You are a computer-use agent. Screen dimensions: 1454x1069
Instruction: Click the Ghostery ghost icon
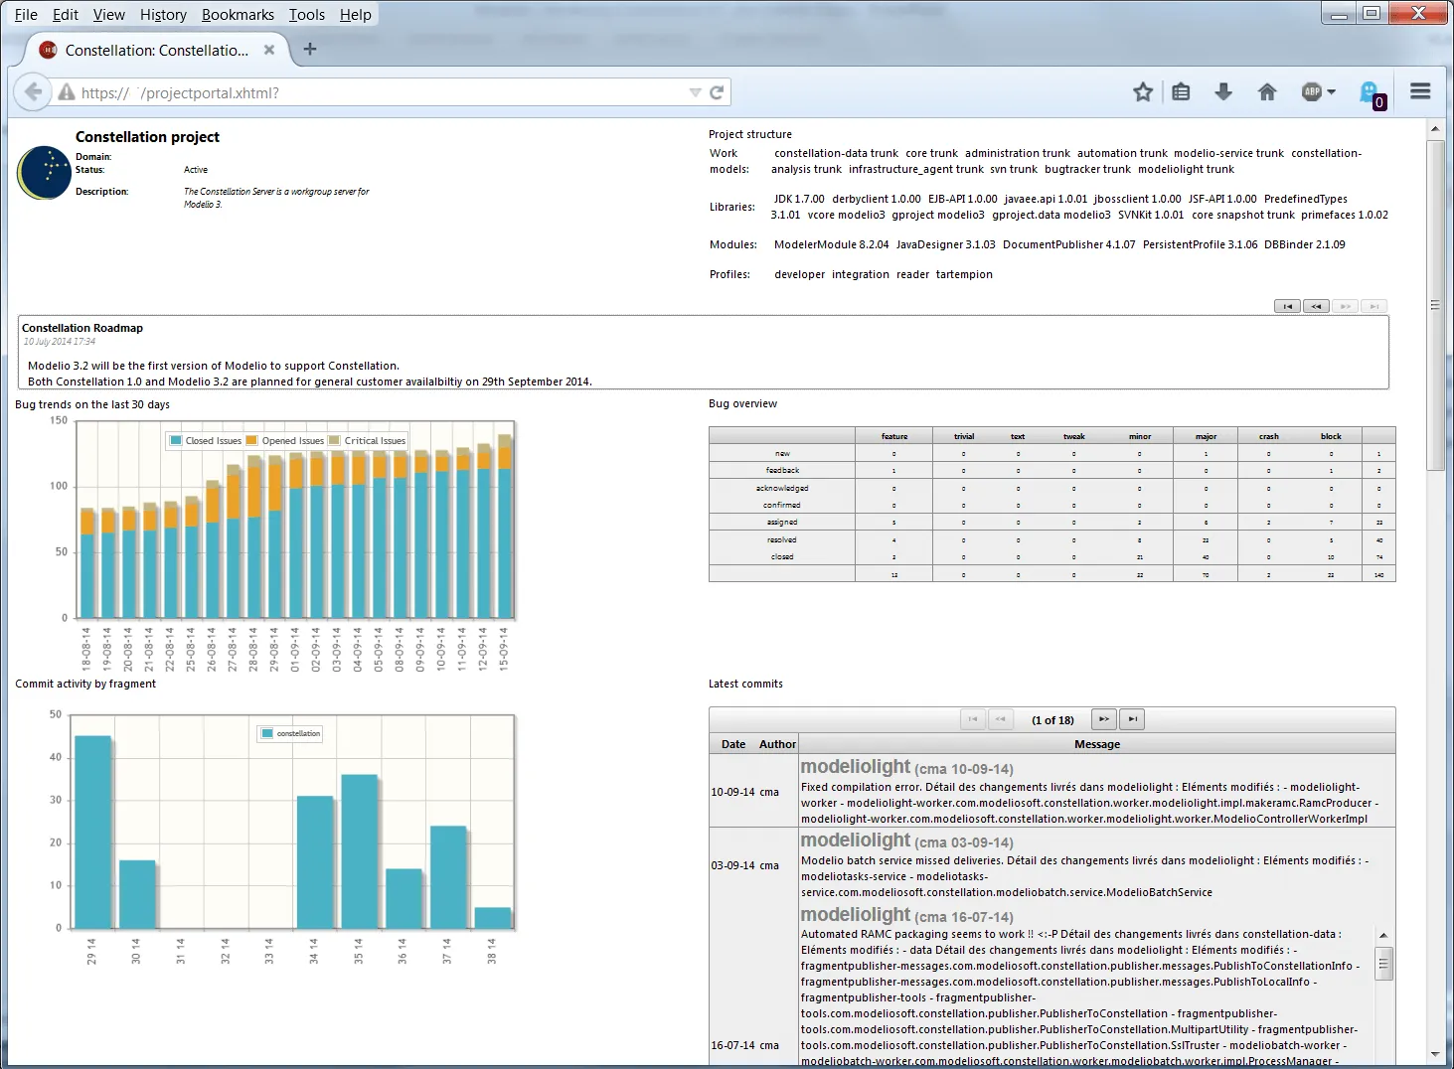[x=1371, y=93]
